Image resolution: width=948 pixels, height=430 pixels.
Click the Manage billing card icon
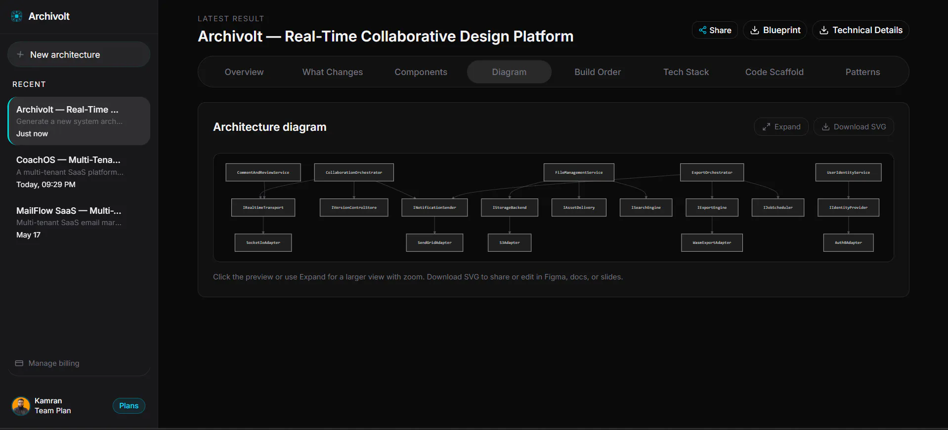tap(19, 363)
